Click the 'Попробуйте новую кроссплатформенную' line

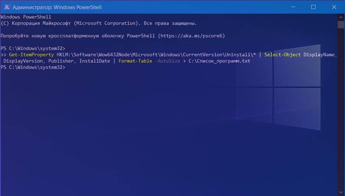click(113, 36)
